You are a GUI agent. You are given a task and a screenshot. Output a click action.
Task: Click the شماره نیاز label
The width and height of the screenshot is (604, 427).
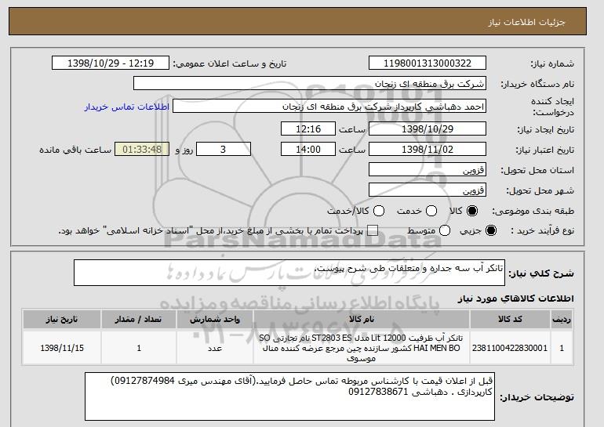(x=552, y=64)
